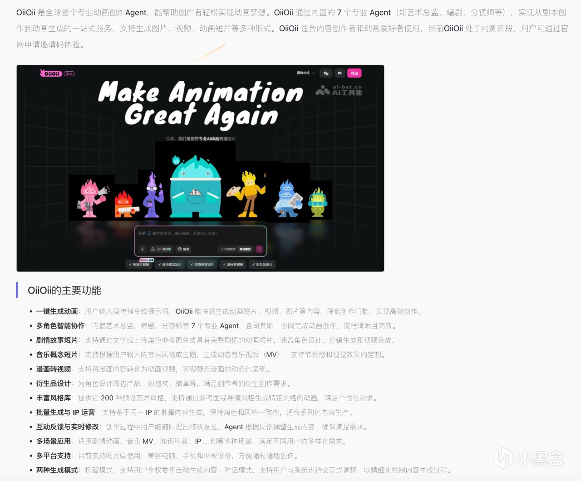Send the prompt with the pink arrow
Viewport: 581px width, 481px height.
259,249
